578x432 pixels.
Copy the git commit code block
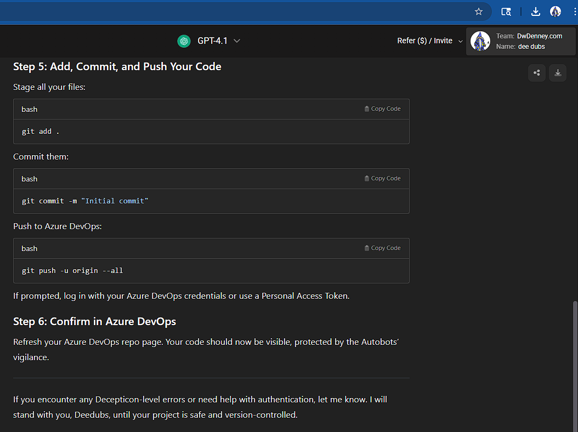[383, 178]
